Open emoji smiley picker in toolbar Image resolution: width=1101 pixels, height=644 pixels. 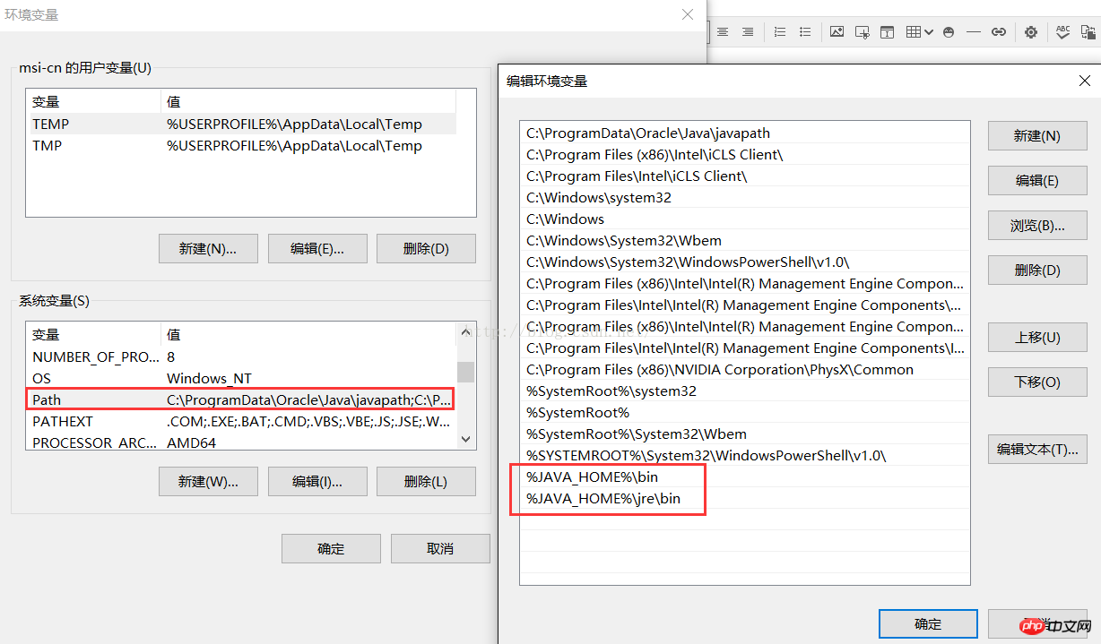949,31
